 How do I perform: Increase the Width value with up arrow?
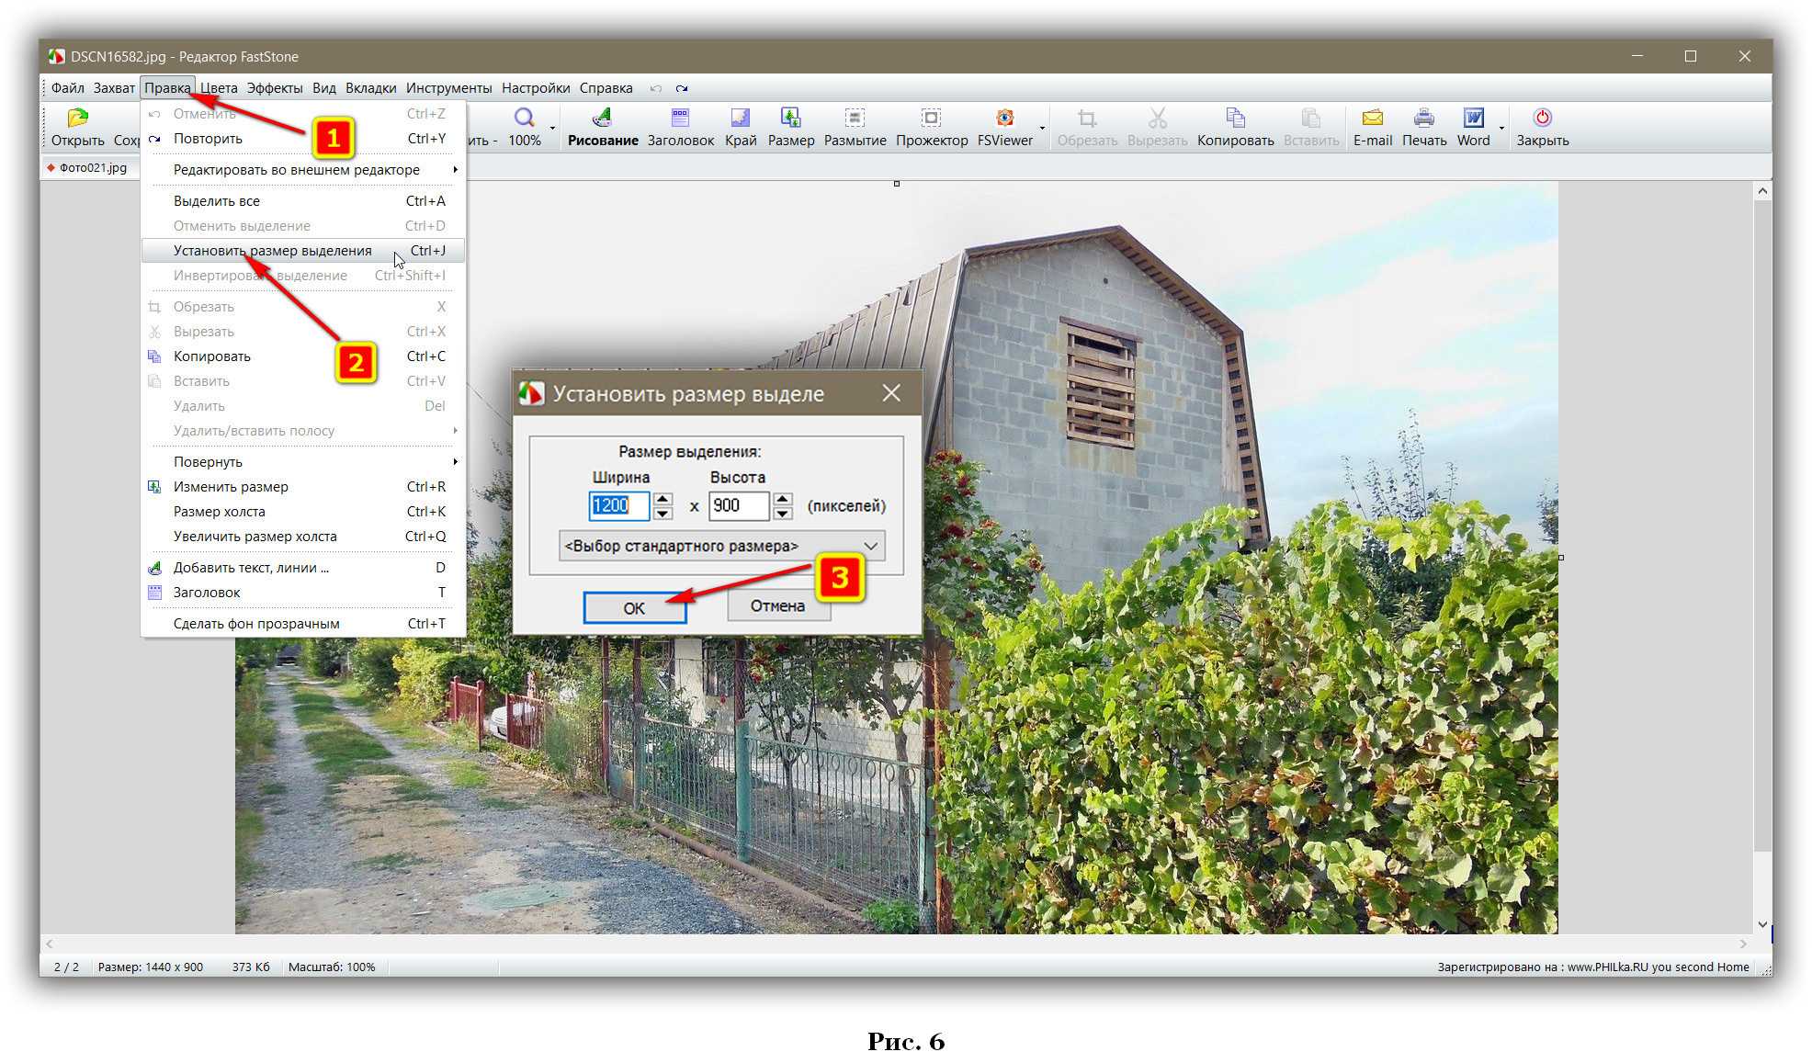coord(663,499)
